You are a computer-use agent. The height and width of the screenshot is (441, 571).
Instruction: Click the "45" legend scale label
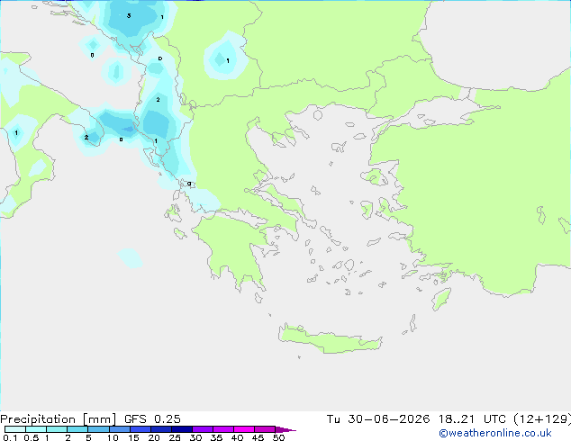tap(258, 437)
